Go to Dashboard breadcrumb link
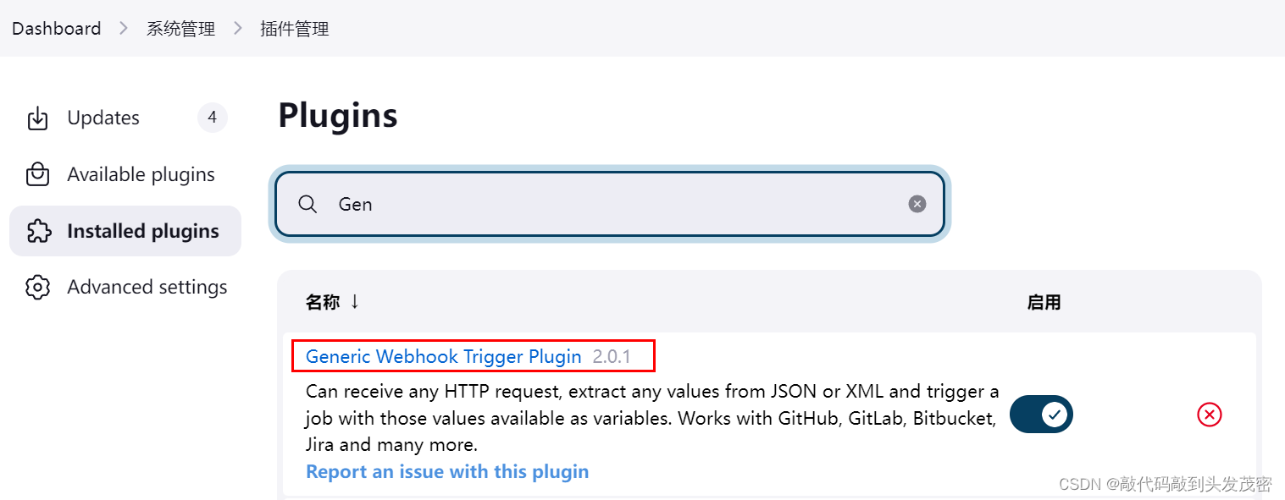Image resolution: width=1285 pixels, height=500 pixels. coord(57,29)
